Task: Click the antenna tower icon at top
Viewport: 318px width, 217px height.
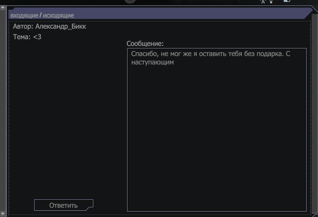Action: coord(263,2)
